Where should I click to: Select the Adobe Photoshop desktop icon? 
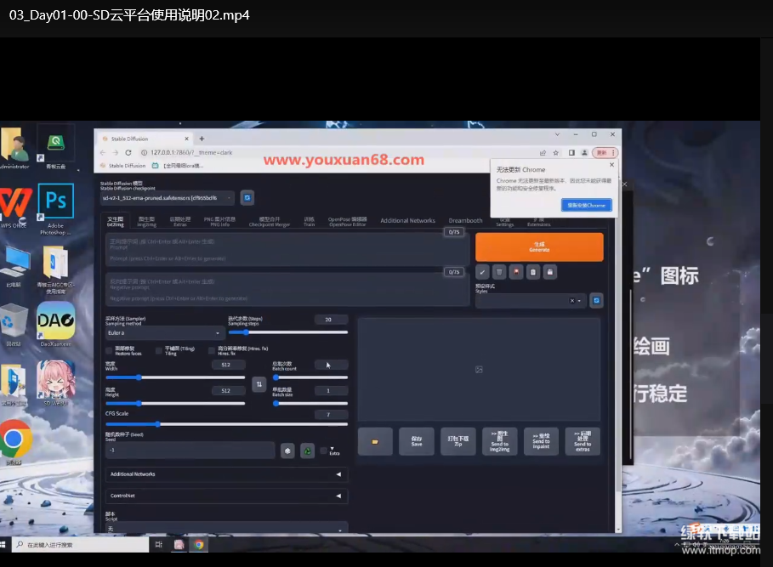tap(56, 209)
